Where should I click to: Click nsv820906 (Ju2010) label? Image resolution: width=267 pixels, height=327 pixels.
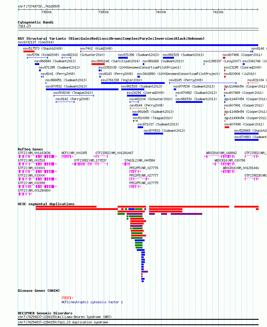pos(240,74)
